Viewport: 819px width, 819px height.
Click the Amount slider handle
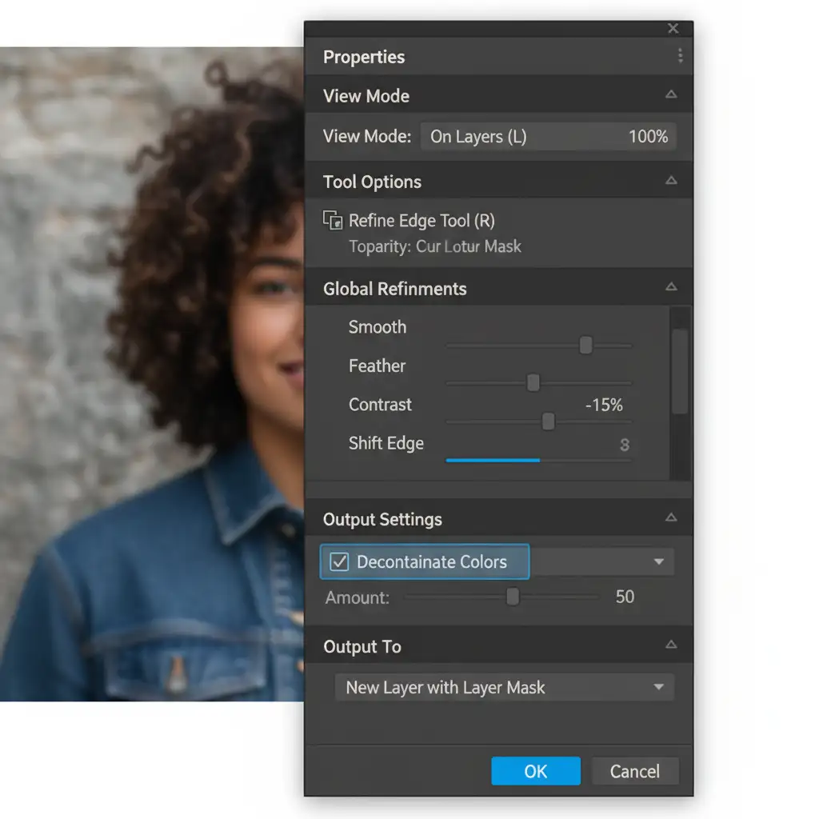pyautogui.click(x=513, y=597)
